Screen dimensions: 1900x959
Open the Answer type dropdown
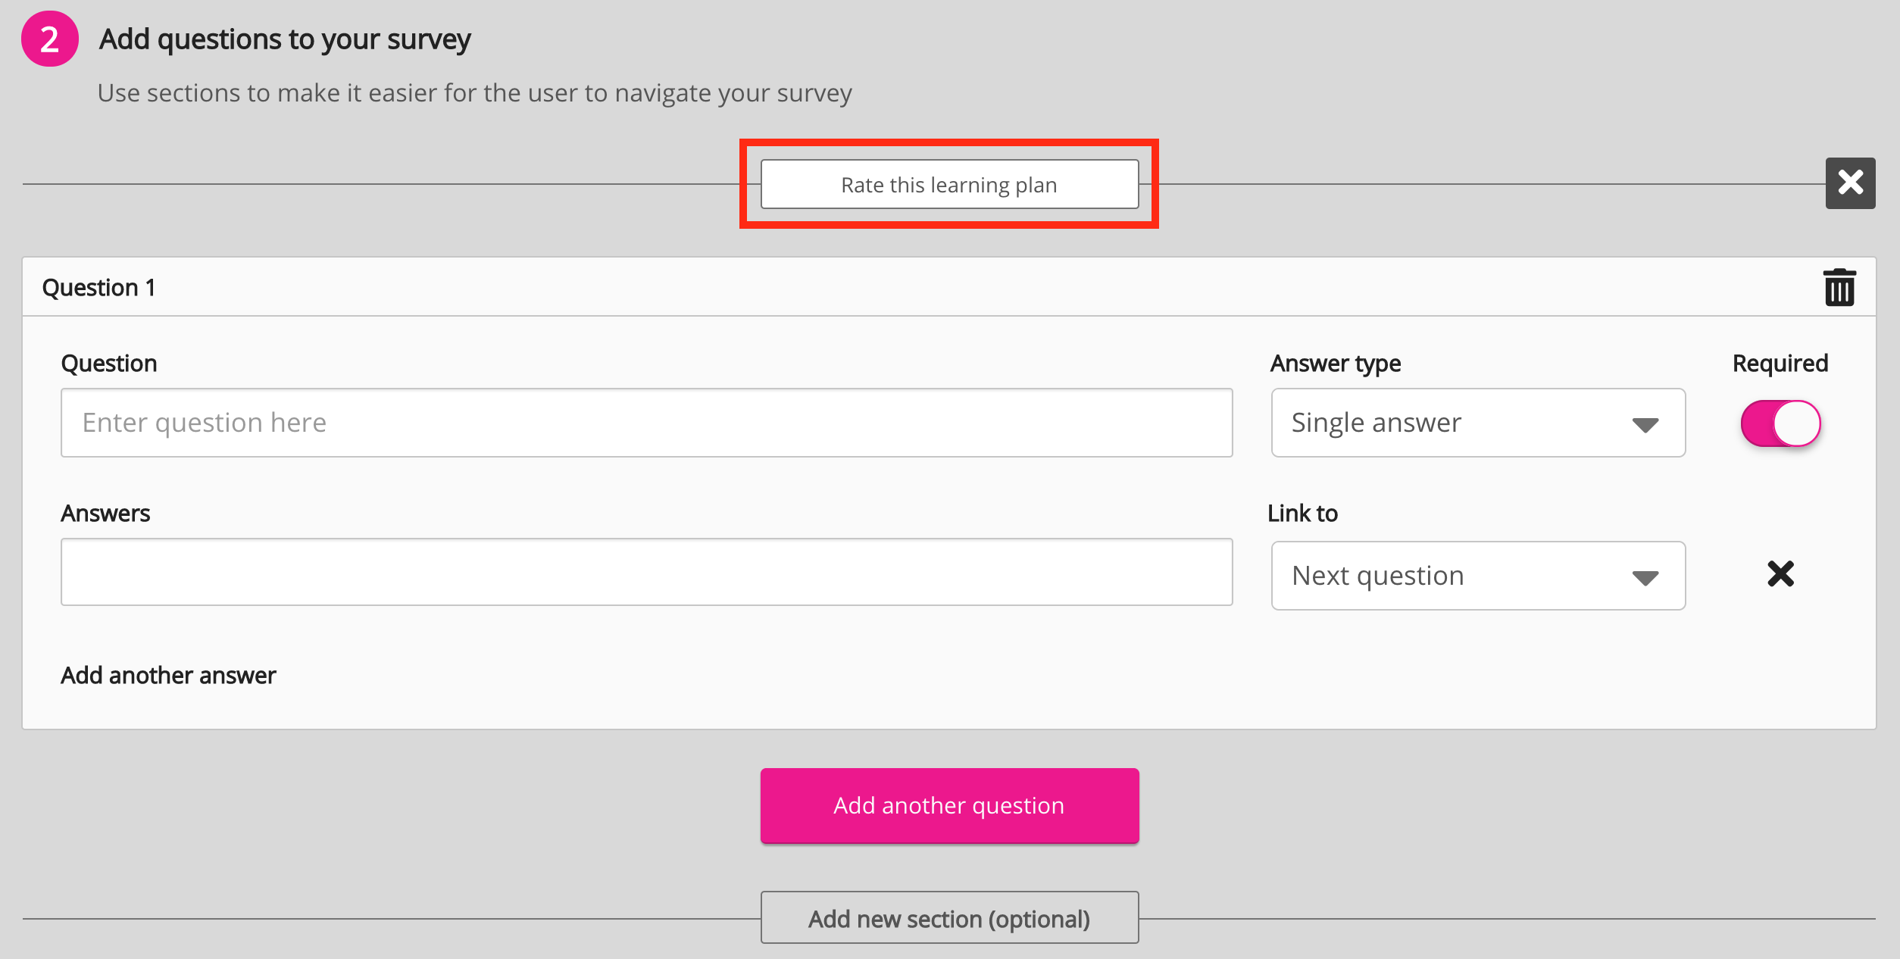(x=1477, y=423)
